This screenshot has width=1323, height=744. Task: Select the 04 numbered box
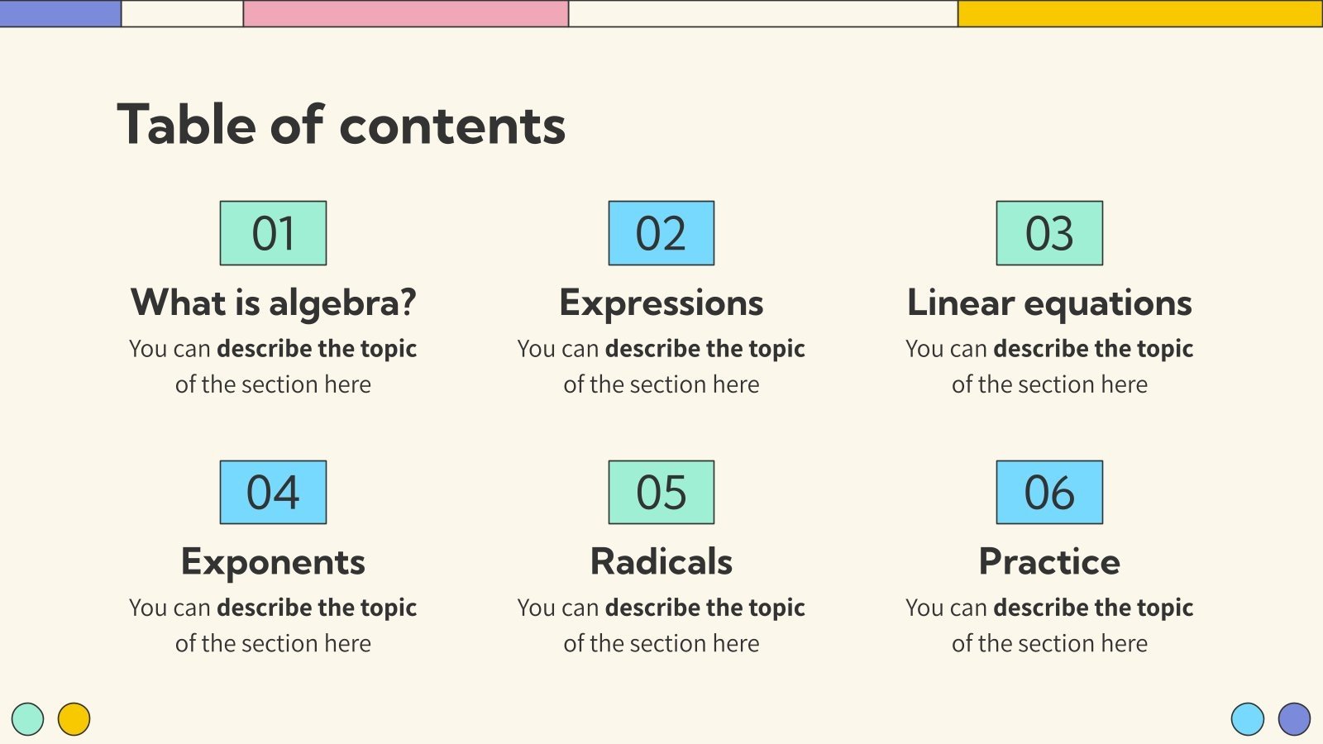click(x=273, y=493)
